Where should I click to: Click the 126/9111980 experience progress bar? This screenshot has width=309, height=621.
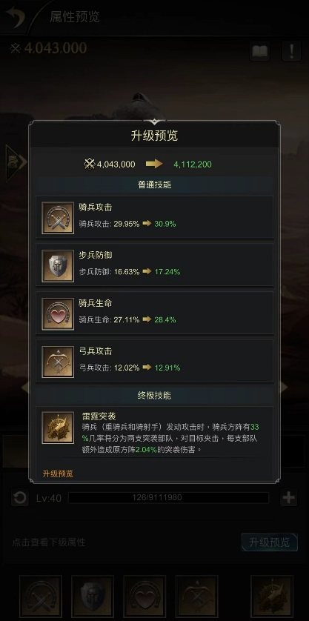[x=168, y=497]
